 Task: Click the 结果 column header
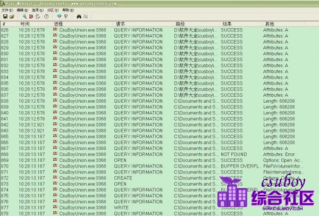[x=227, y=24]
